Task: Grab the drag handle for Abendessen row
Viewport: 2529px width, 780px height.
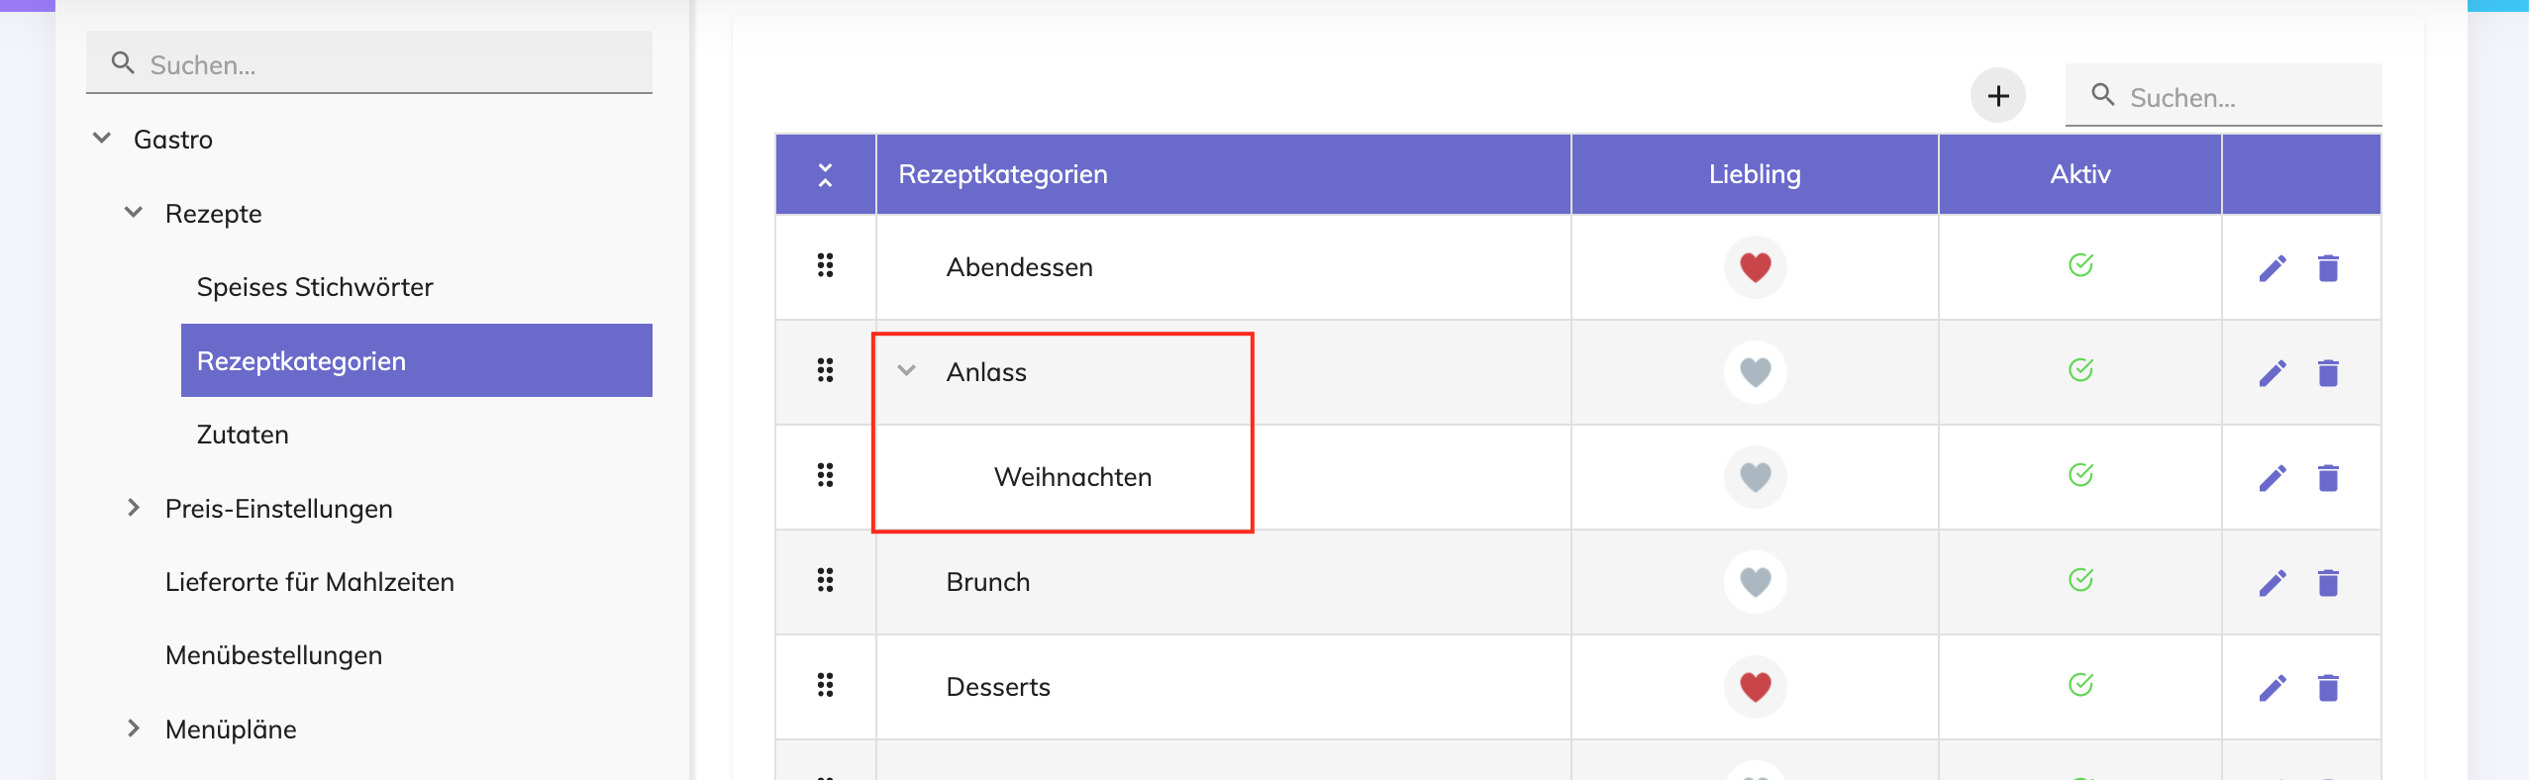Action: [x=825, y=265]
